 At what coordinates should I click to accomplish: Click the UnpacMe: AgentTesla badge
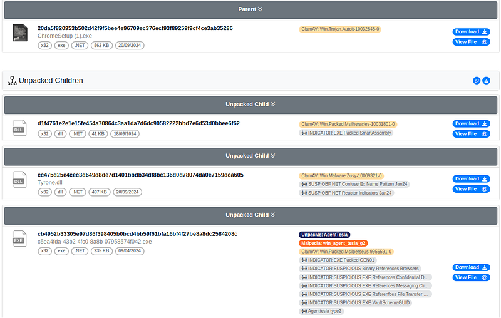tap(324, 235)
